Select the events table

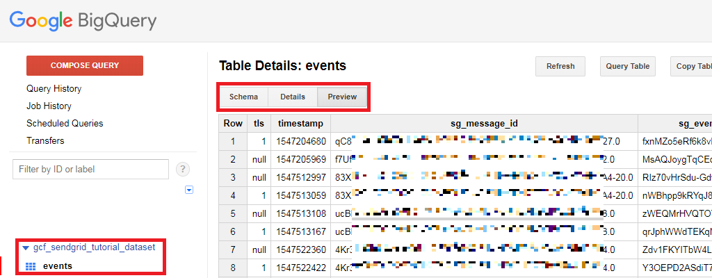tap(58, 266)
